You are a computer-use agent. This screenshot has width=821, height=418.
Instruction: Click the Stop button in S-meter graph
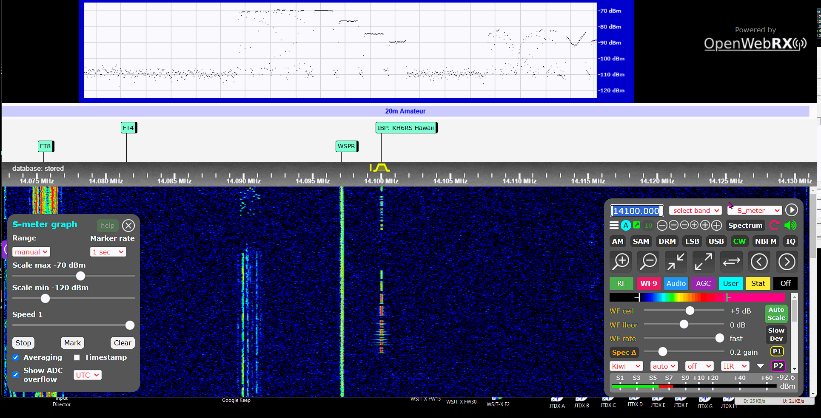[23, 343]
